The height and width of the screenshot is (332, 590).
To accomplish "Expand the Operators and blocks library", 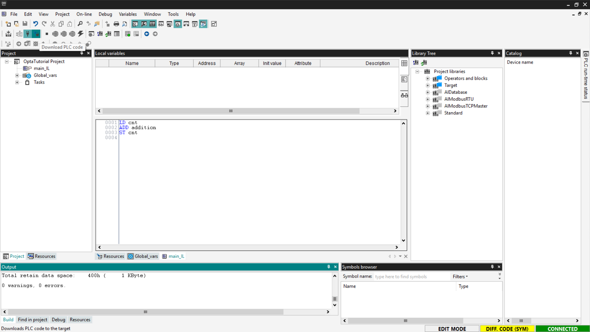I will coord(427,79).
